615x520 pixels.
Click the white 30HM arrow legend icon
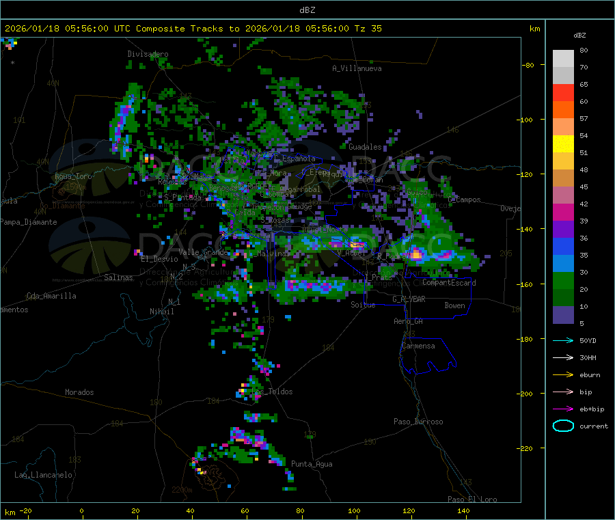point(563,357)
